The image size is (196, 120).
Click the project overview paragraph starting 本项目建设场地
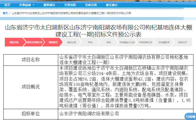pyautogui.click(x=126, y=87)
